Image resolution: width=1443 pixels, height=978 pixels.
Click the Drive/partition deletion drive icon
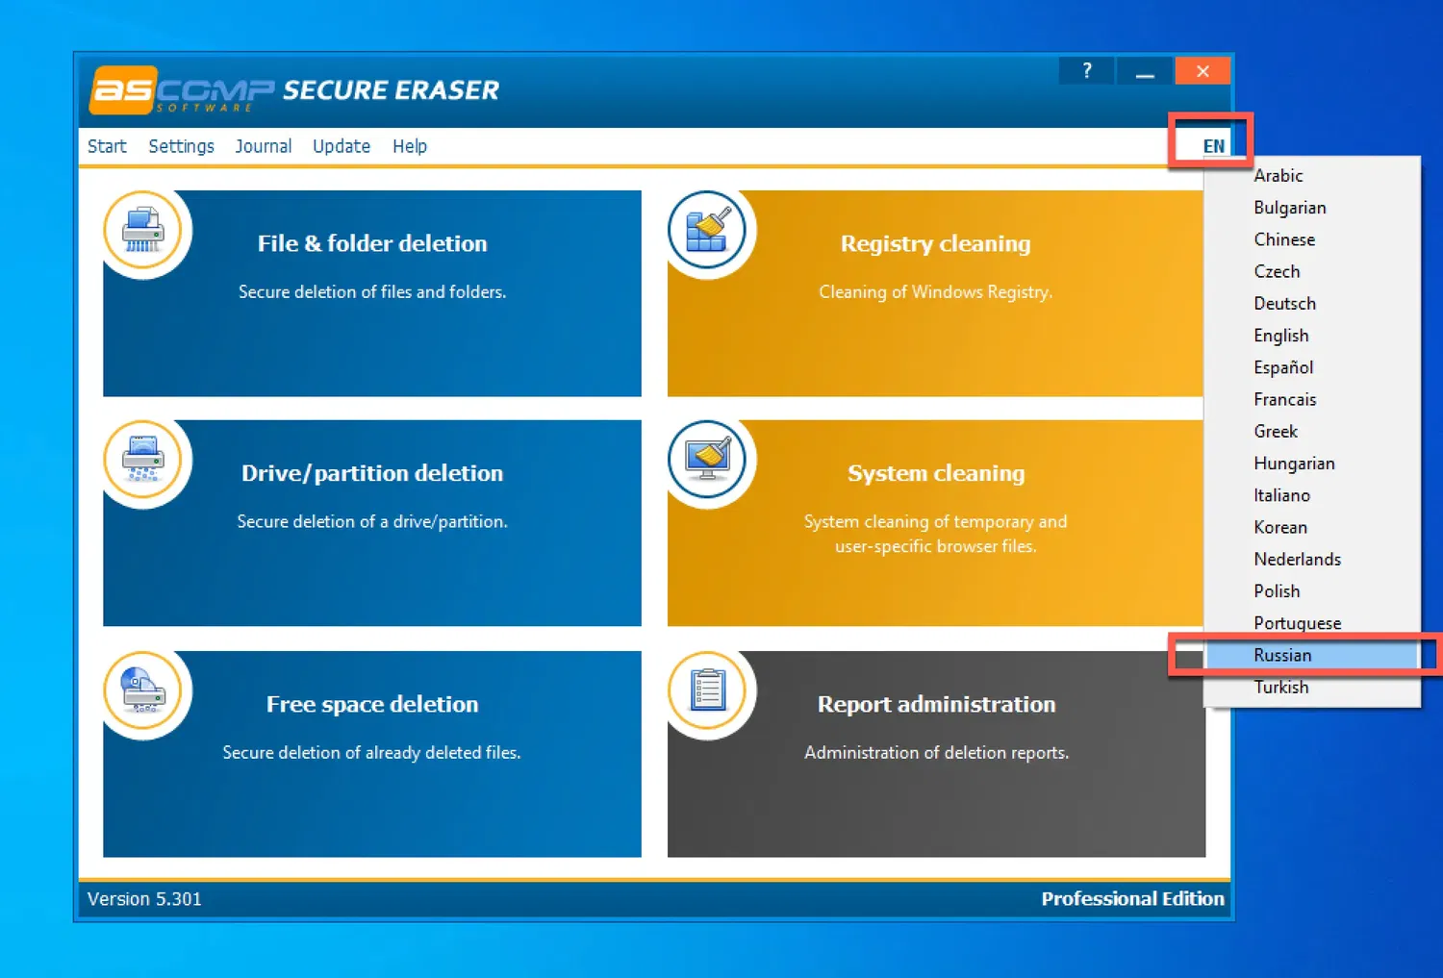coord(144,460)
